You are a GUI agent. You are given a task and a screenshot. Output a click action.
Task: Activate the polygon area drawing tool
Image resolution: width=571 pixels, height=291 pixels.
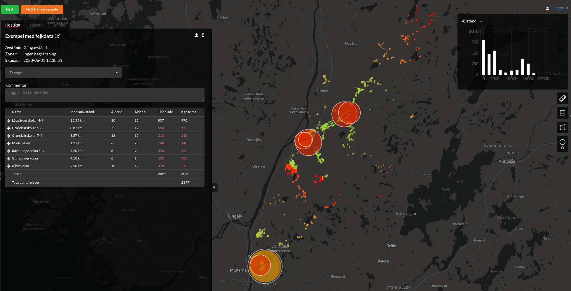coord(562,127)
